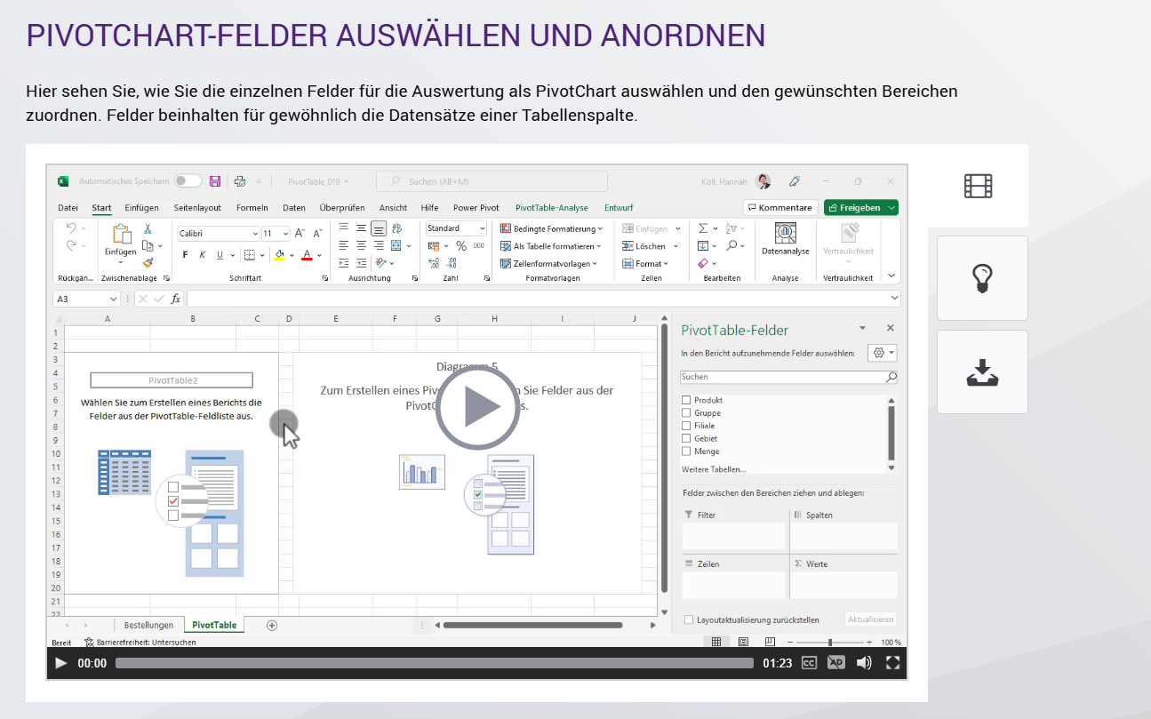The width and height of the screenshot is (1151, 719).
Task: Select the Bestellungen sheet tab
Action: click(148, 625)
